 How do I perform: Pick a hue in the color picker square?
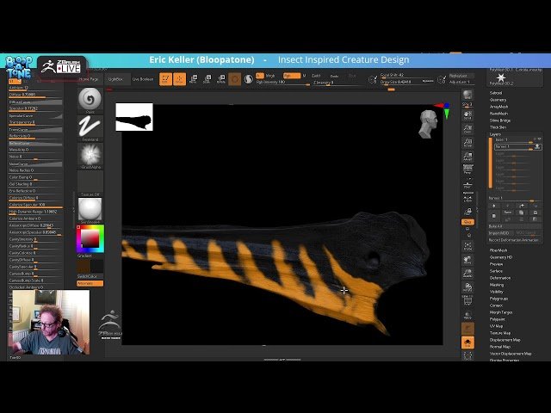click(x=90, y=239)
